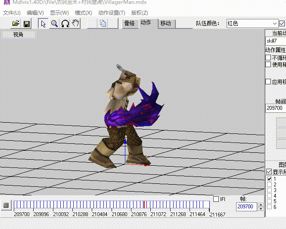This screenshot has height=229, width=286.
Task: Decrease frame with the down spinner arrow
Action: tap(261, 209)
